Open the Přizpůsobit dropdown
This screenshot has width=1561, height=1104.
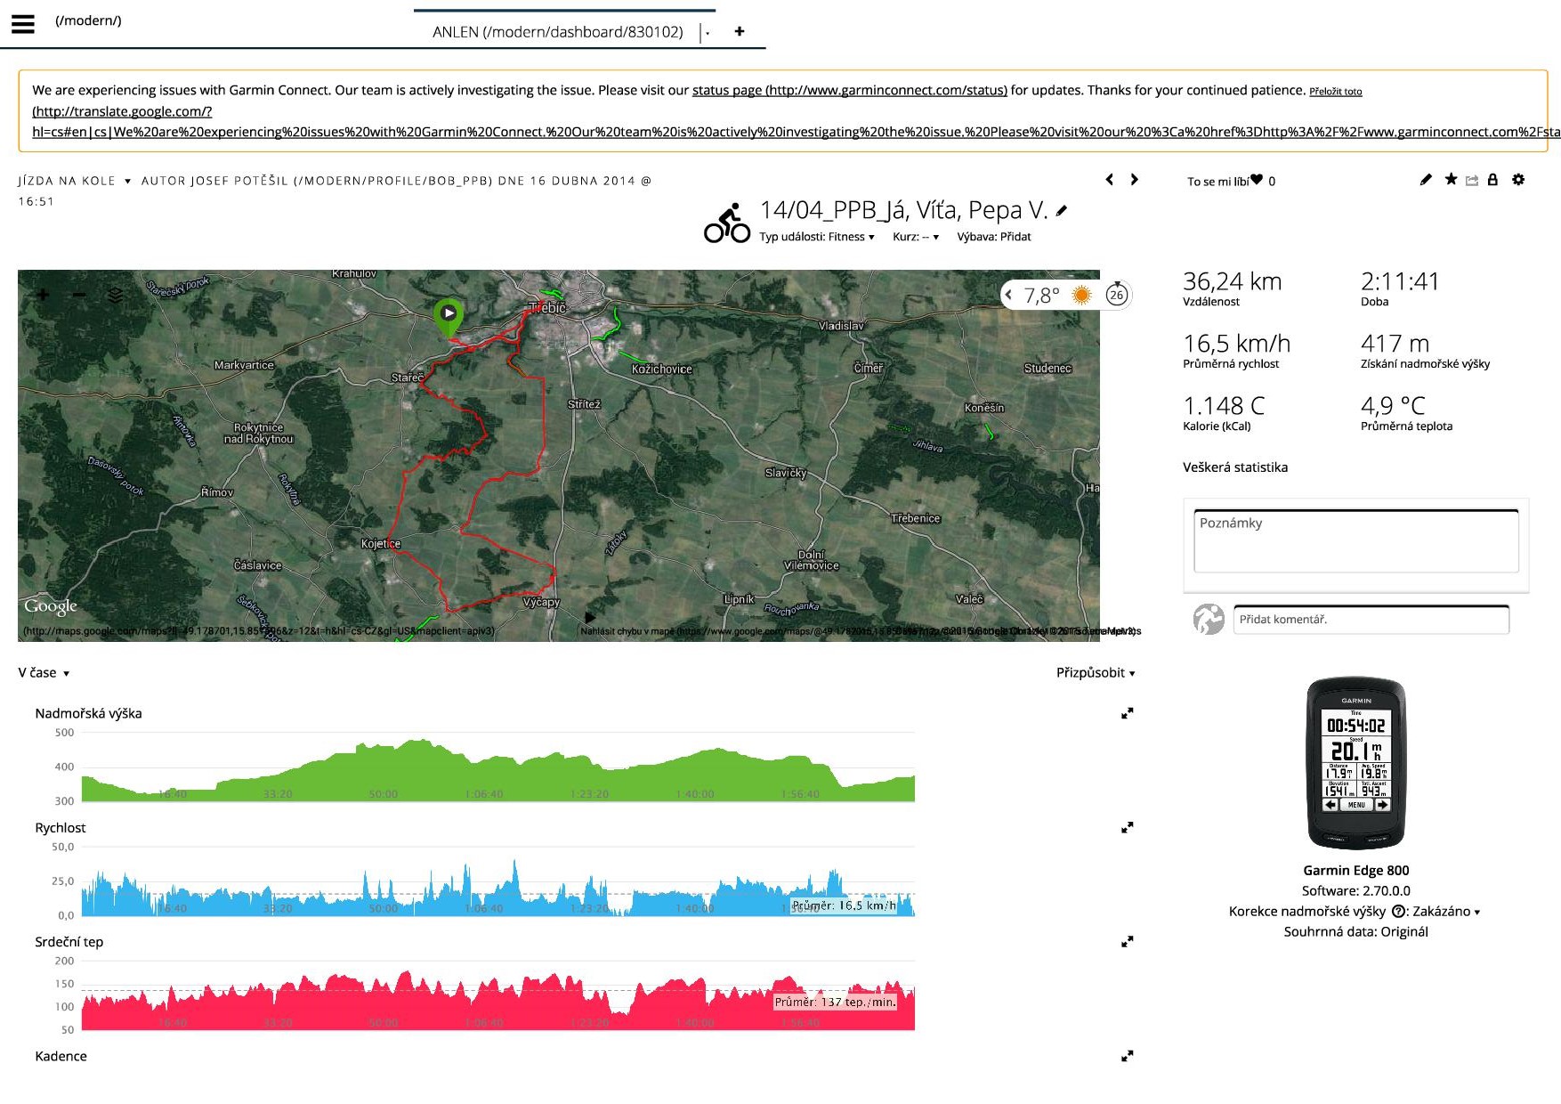click(1095, 673)
